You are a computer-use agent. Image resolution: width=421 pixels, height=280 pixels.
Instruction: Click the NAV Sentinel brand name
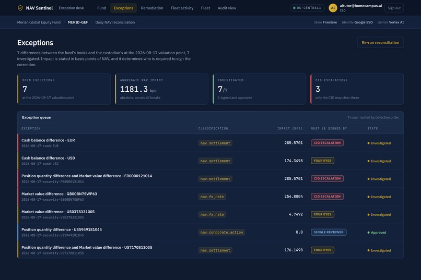click(x=39, y=8)
